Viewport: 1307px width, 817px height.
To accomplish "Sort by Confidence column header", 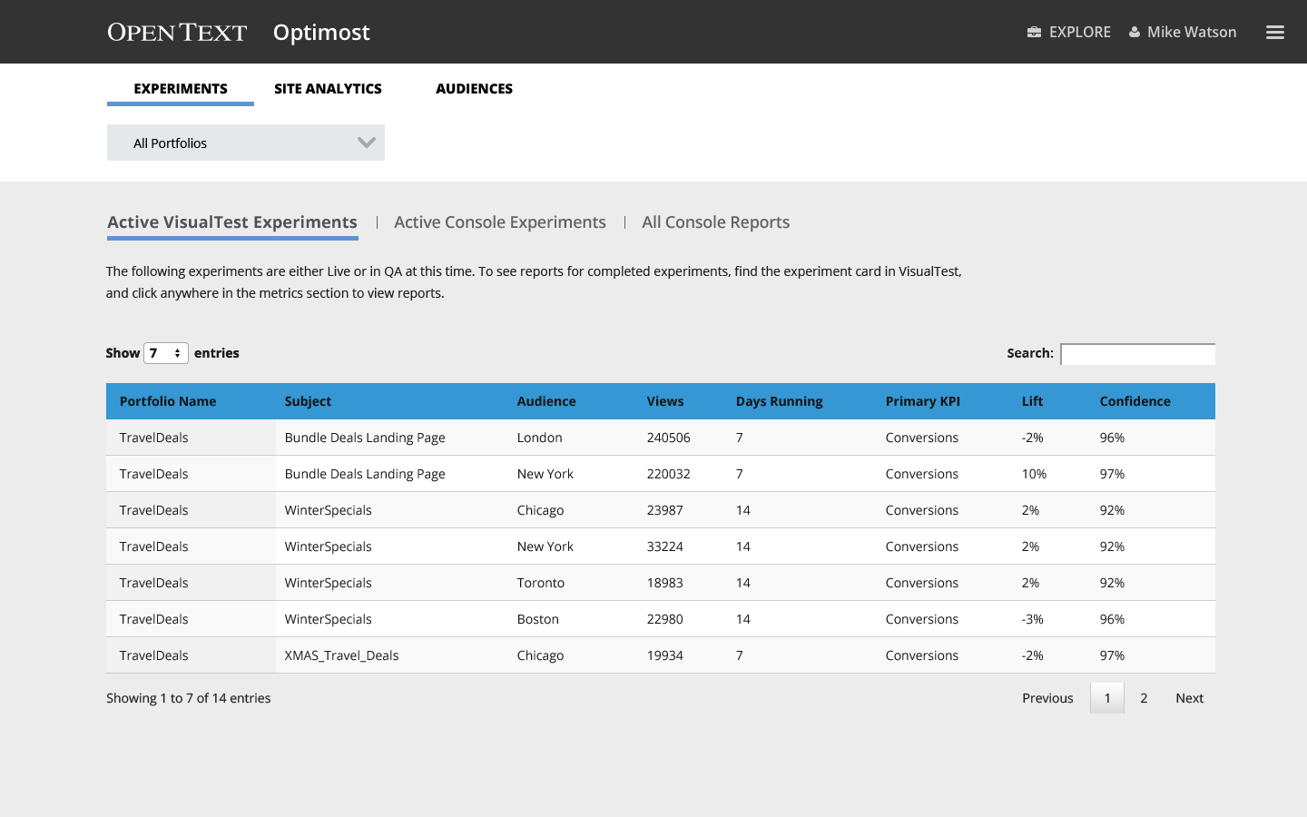I will [x=1135, y=401].
